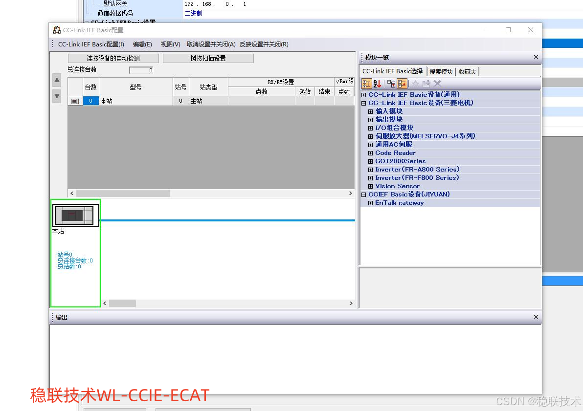Screen dimensions: 583x411
Task: Select the GOT2000Series tree item label
Action: tap(401, 161)
